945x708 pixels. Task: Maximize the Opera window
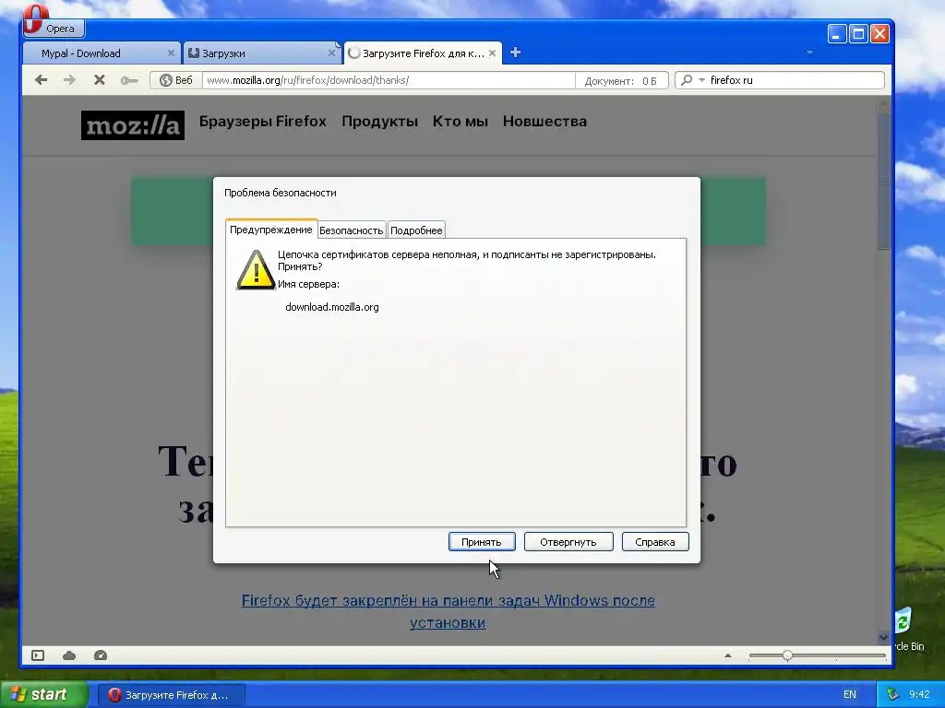[x=858, y=34]
